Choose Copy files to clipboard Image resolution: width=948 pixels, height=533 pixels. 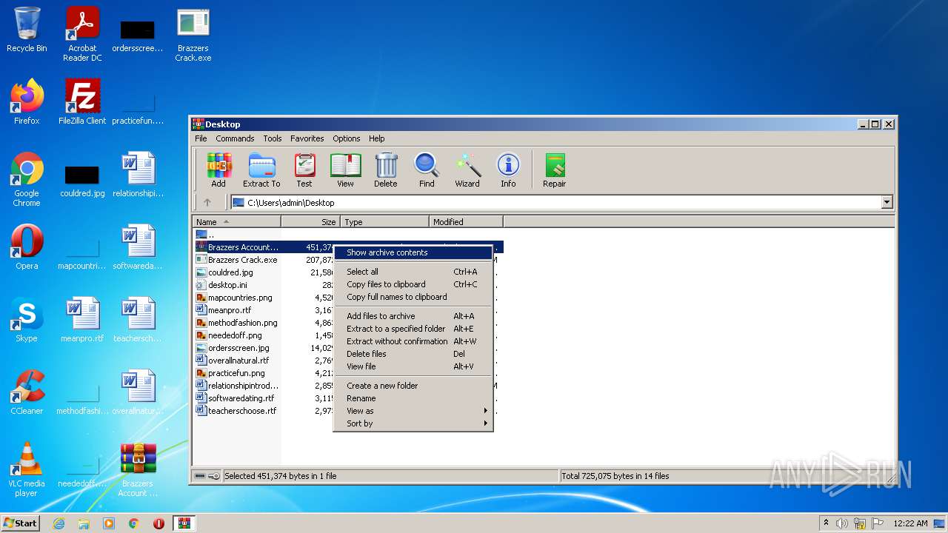point(413,284)
